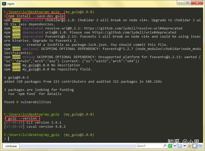Expand the dropdown arrow beside the active consoles icon
The height and width of the screenshot is (151, 205).
pos(184,146)
